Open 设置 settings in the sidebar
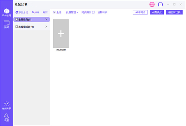Viewport: 186px width, 126px height. (x=7, y=117)
